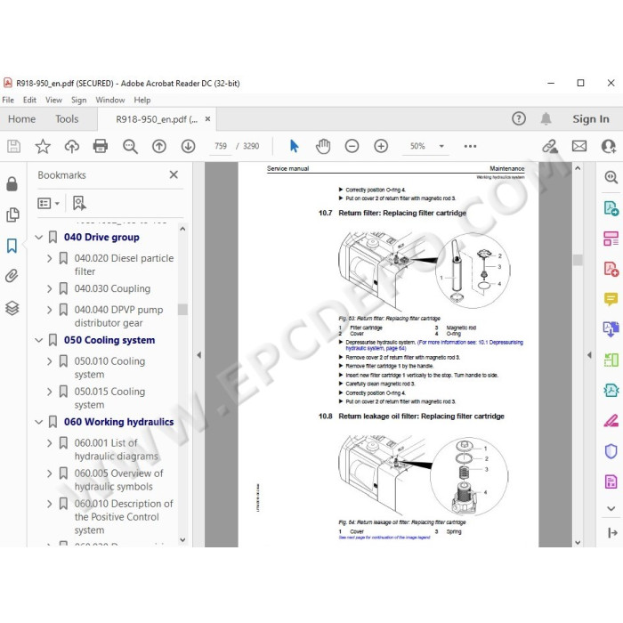Image resolution: width=623 pixels, height=623 pixels.
Task: Zoom in with the plus button
Action: [381, 146]
